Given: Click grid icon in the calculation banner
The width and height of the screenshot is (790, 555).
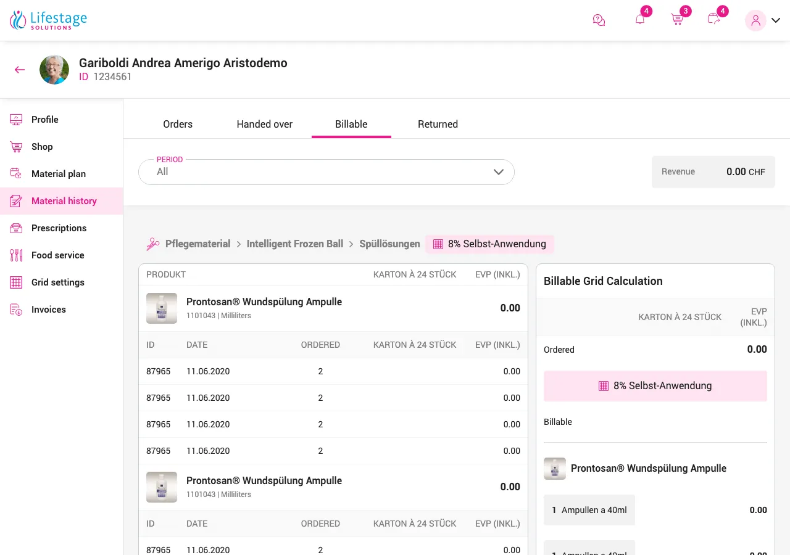Looking at the screenshot, I should (x=604, y=386).
